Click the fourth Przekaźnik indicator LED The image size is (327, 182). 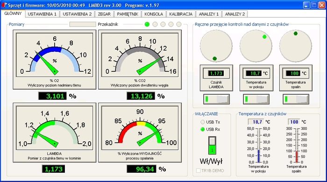(x=171, y=24)
